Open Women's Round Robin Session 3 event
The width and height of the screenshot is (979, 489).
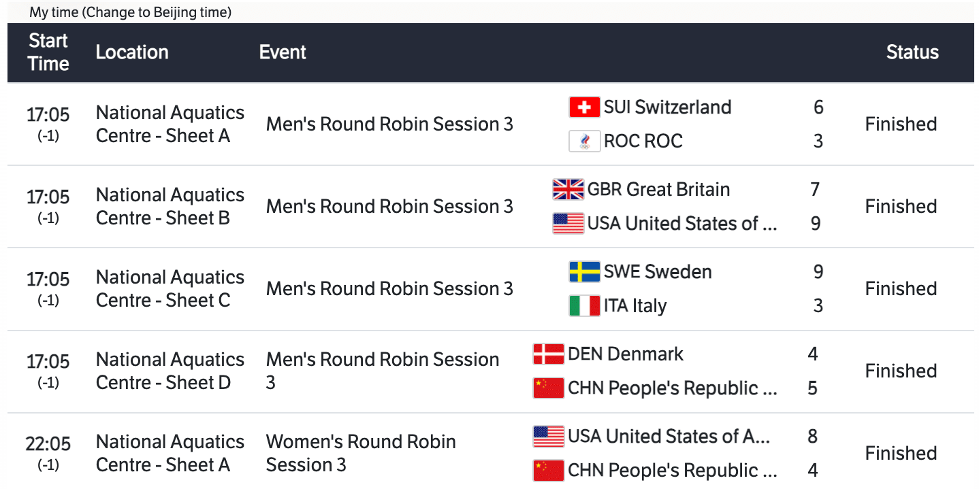[361, 453]
